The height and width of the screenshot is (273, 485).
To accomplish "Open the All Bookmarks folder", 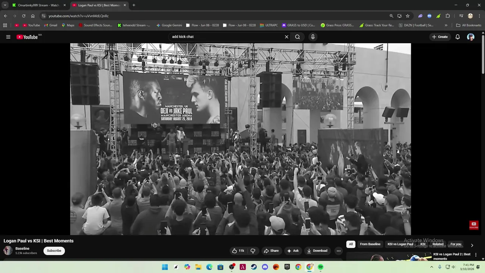I will (x=469, y=25).
